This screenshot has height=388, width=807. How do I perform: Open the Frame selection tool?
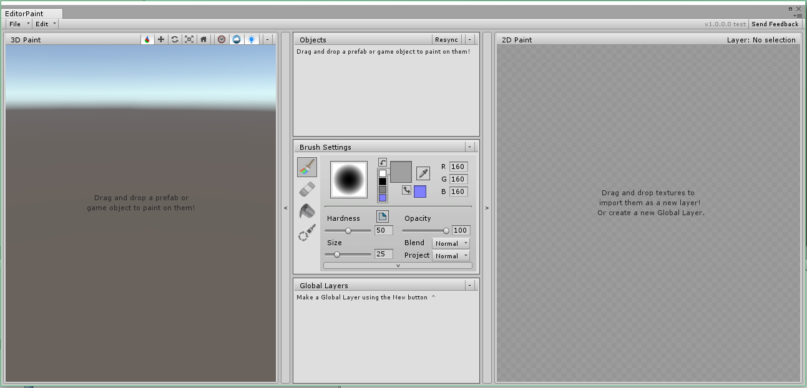pos(190,39)
